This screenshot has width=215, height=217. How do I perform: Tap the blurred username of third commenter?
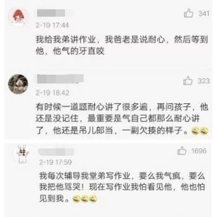click(x=56, y=152)
